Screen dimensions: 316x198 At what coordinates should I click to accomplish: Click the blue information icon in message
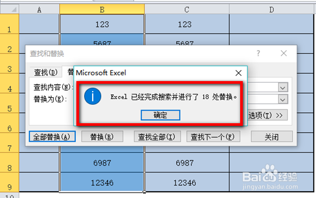click(93, 96)
